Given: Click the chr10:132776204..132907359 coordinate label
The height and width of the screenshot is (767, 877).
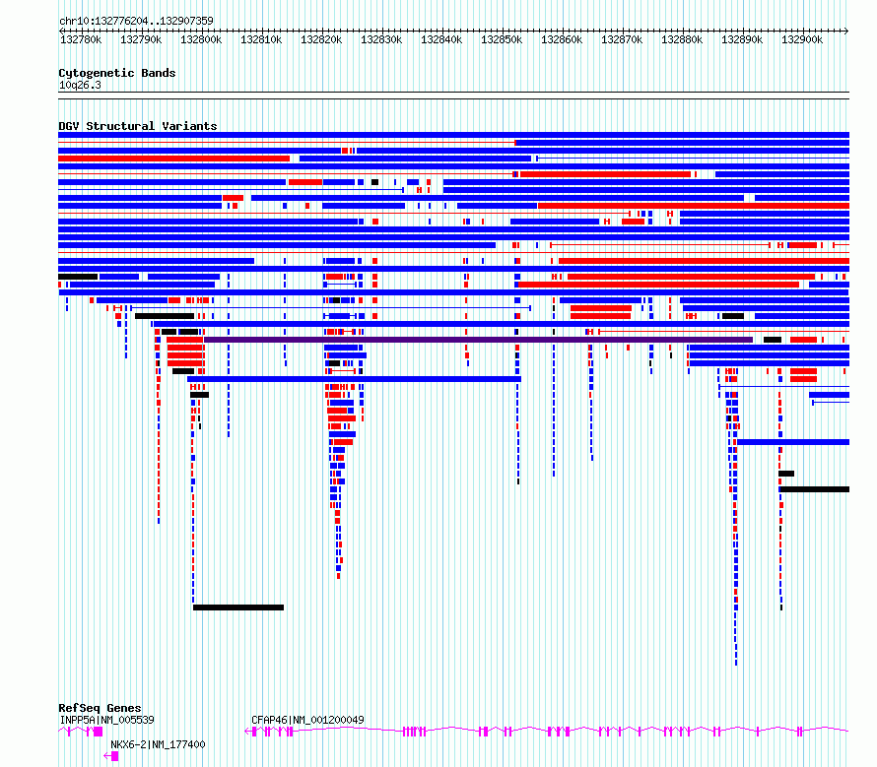Looking at the screenshot, I should click(x=136, y=21).
